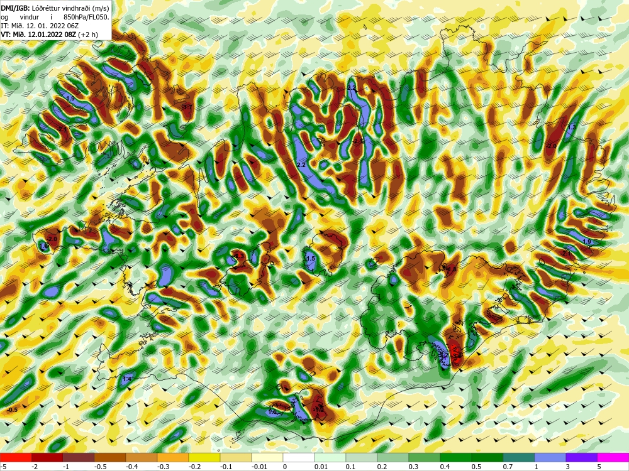629x471 pixels.
Task: Click the palest green swatch starting at 0.01
Action: [330, 458]
